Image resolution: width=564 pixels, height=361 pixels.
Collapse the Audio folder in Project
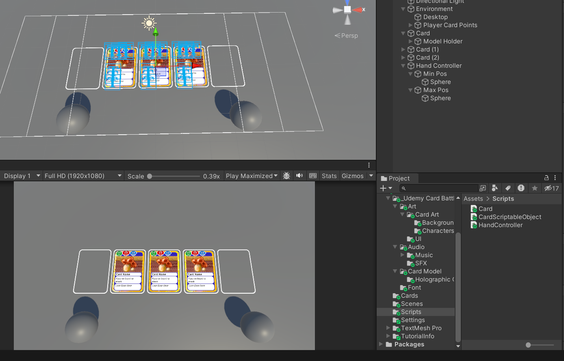coord(395,247)
